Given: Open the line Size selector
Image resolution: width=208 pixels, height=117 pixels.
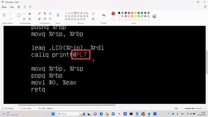Looking at the screenshot, I should [x=104, y=16].
